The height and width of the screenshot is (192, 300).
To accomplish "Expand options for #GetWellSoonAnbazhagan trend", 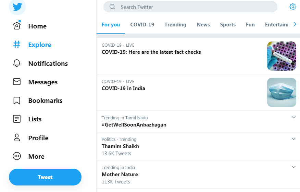I will pyautogui.click(x=293, y=117).
